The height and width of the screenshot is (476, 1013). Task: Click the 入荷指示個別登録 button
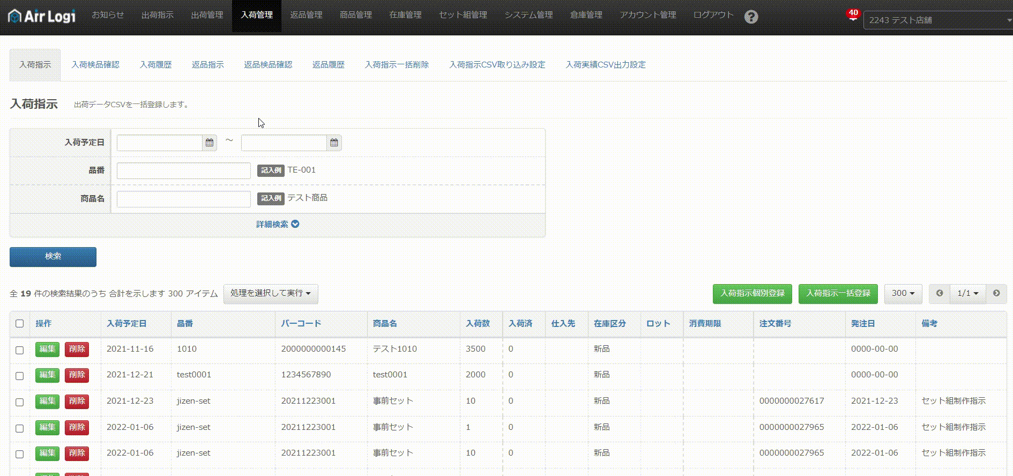pos(752,293)
